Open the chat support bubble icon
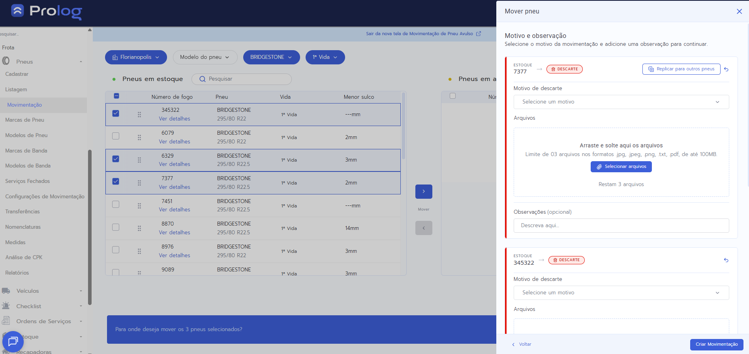The height and width of the screenshot is (354, 749). (13, 341)
